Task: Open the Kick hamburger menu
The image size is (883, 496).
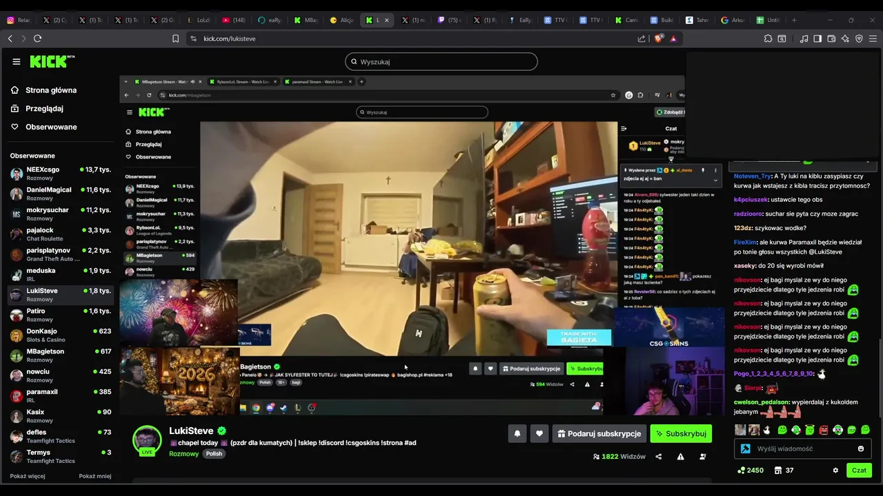Action: click(17, 61)
